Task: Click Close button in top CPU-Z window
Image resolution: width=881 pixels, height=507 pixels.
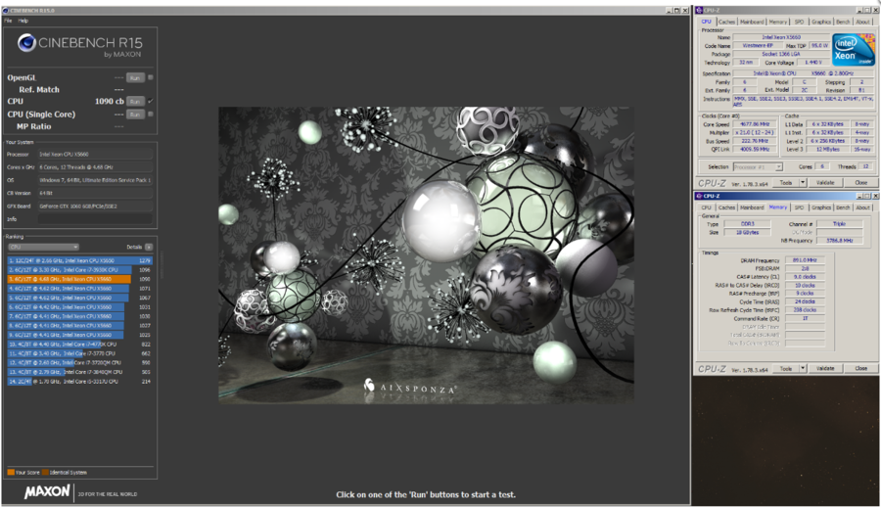Action: tap(860, 183)
